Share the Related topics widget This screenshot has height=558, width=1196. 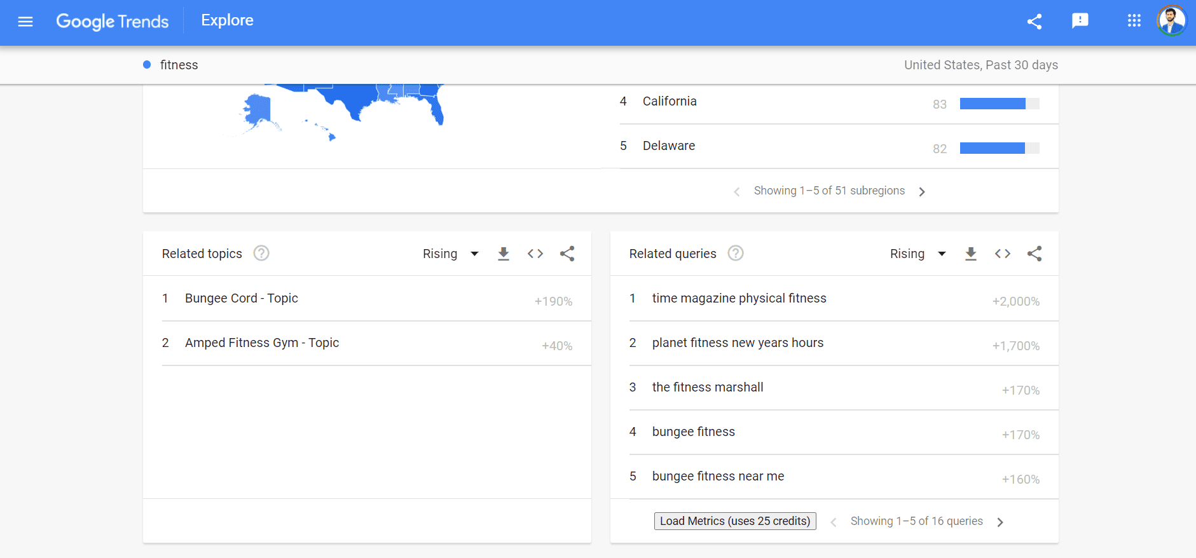coord(567,254)
